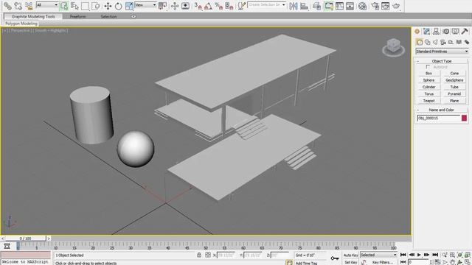Click the Unlink Selection icon
This screenshot has height=265, width=472.
pyautogui.click(x=18, y=6)
